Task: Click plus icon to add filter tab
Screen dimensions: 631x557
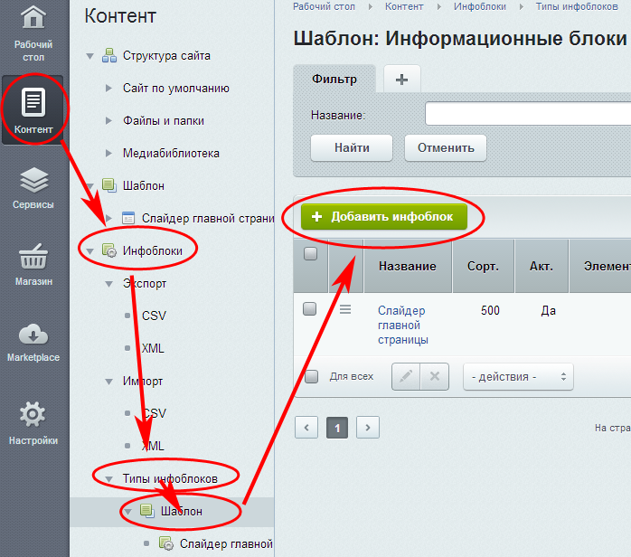Action: coord(402,80)
